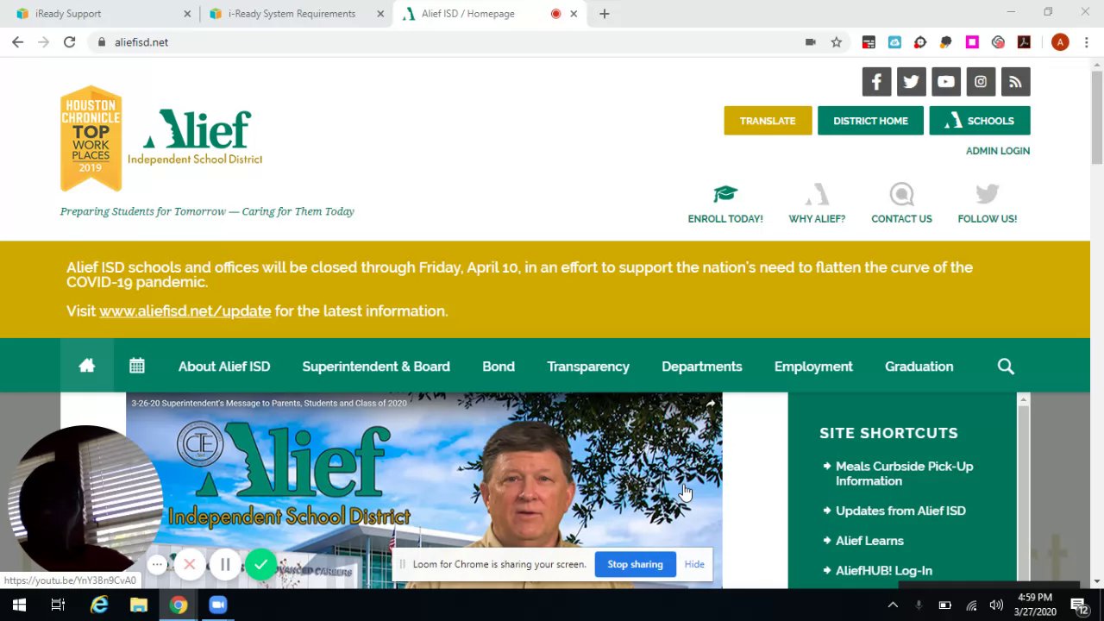Click the Contact Us icon

point(901,193)
